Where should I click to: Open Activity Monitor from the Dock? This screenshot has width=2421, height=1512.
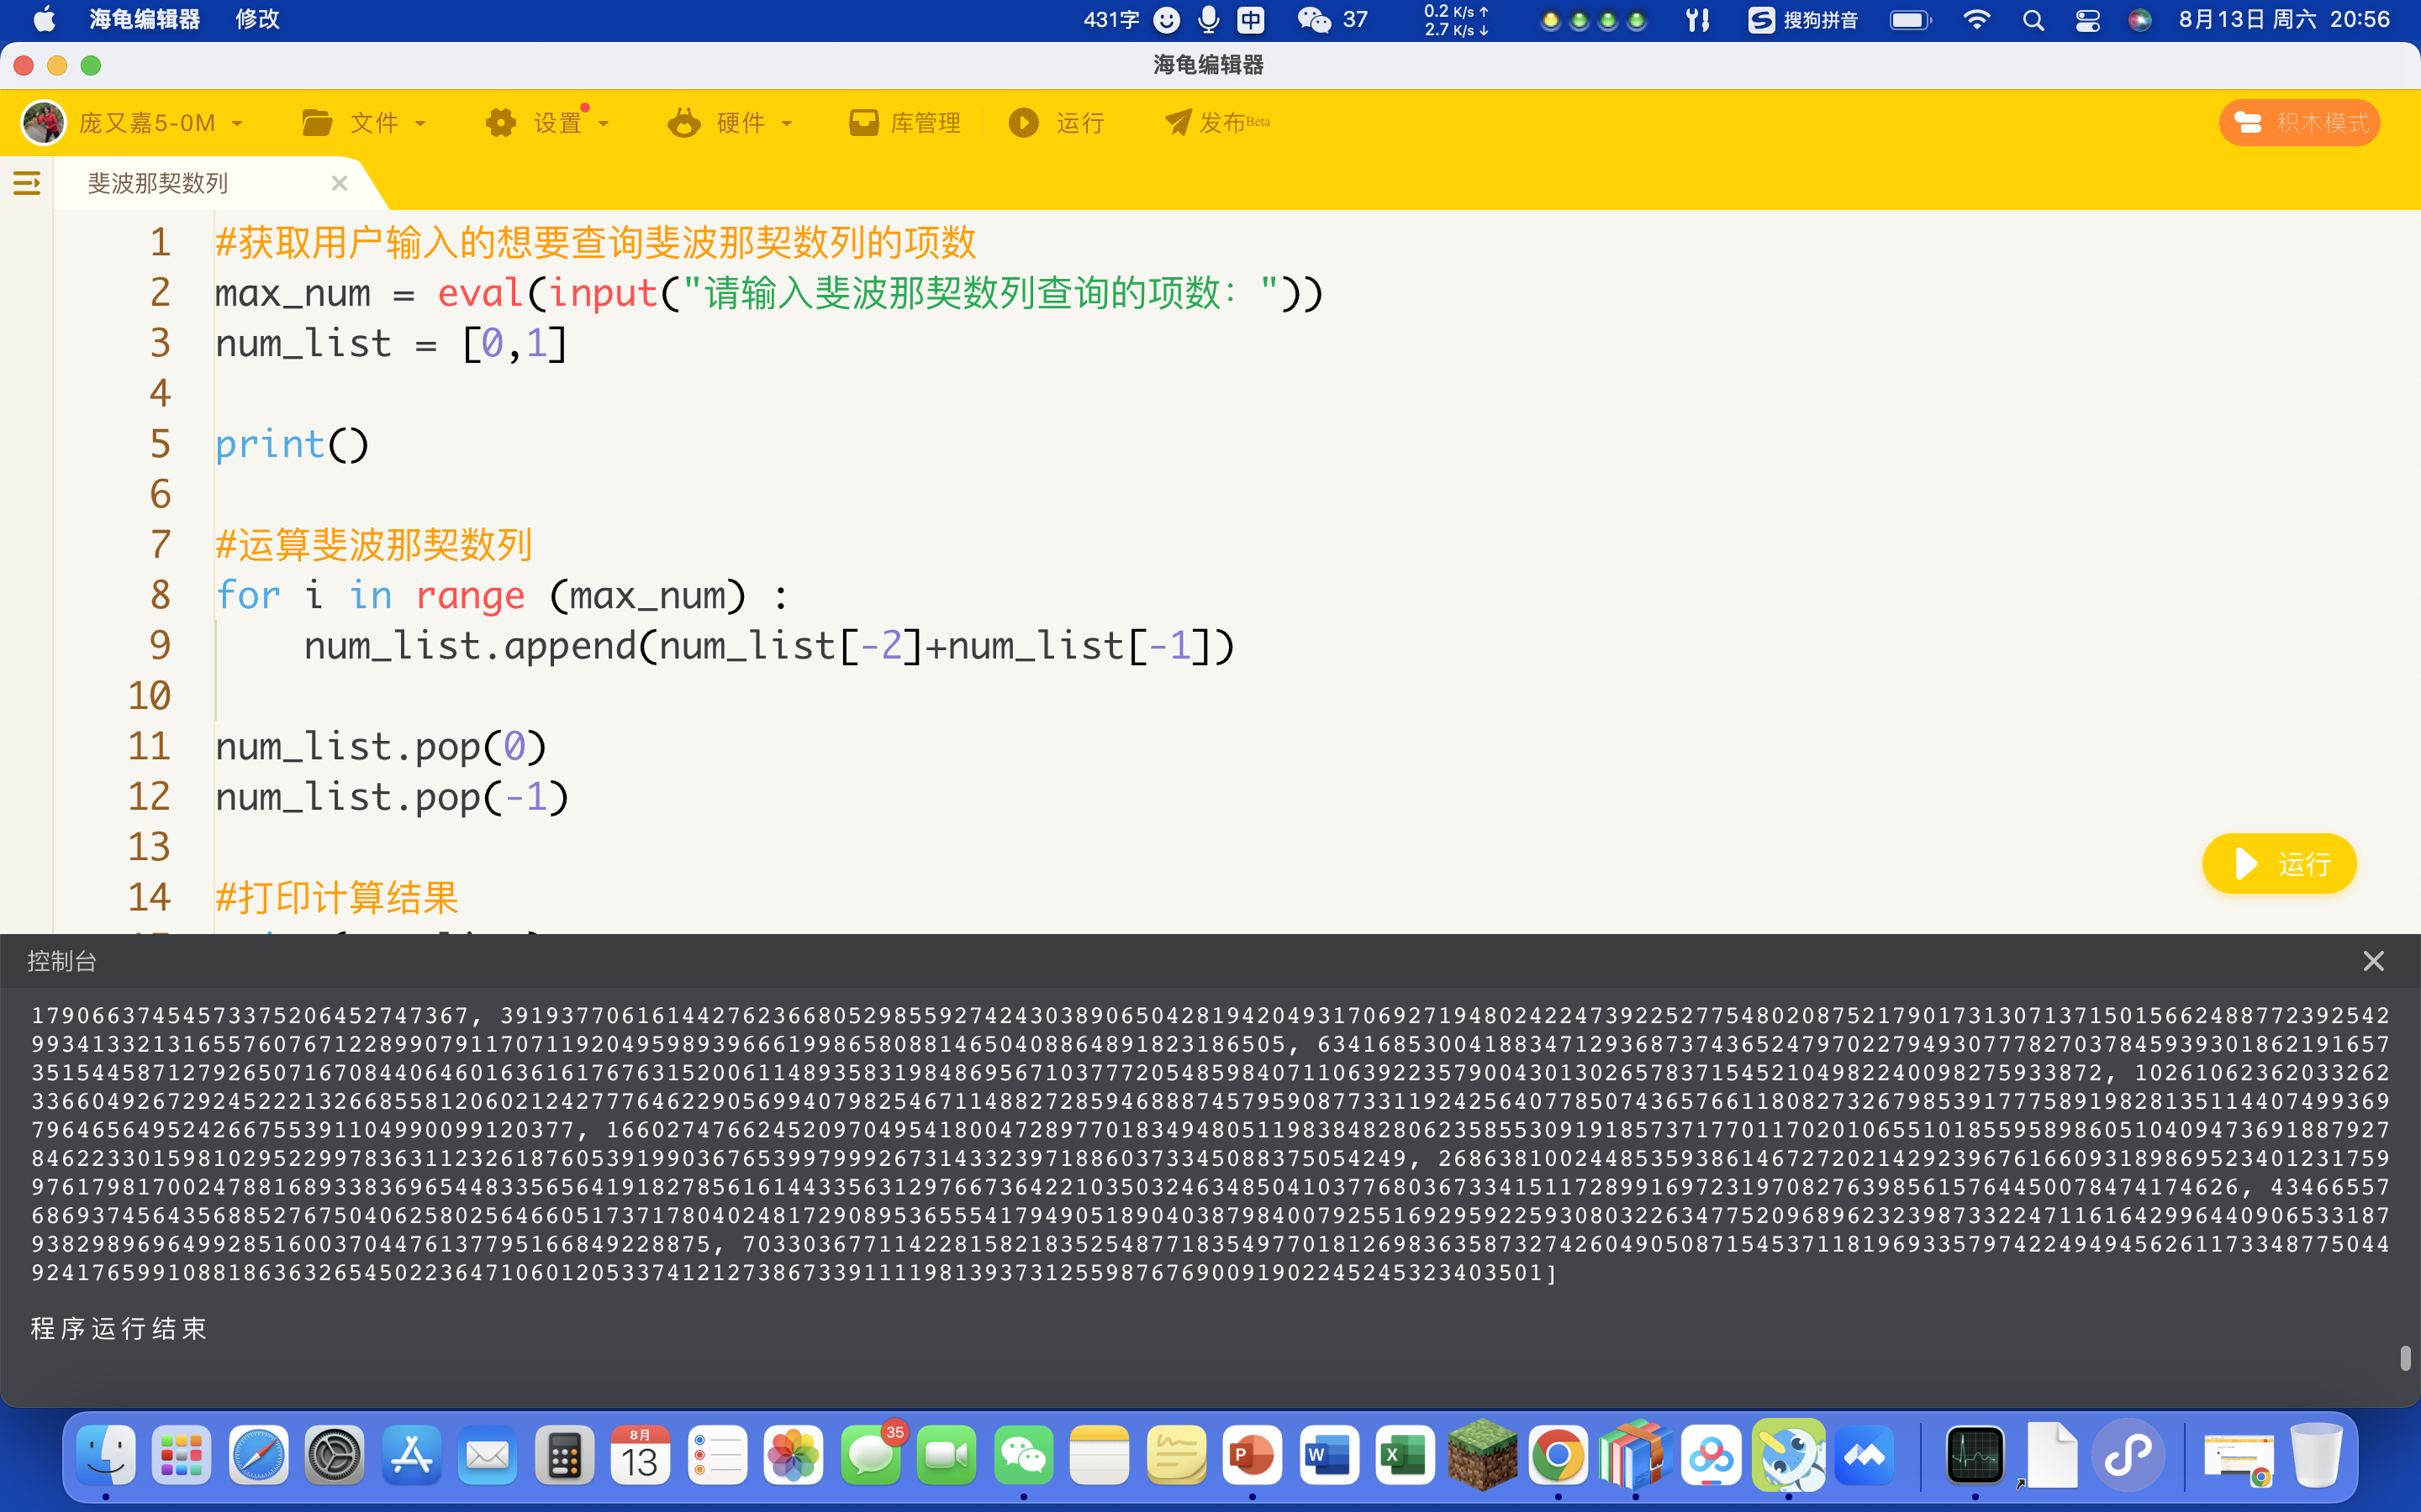[x=1975, y=1454]
